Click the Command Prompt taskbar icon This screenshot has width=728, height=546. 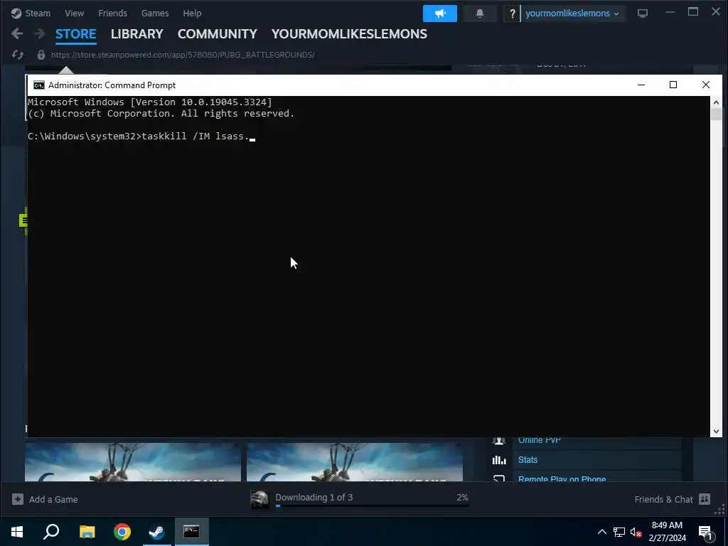(x=191, y=532)
